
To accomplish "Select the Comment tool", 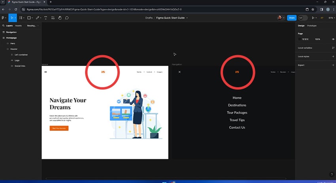I will [67, 18].
